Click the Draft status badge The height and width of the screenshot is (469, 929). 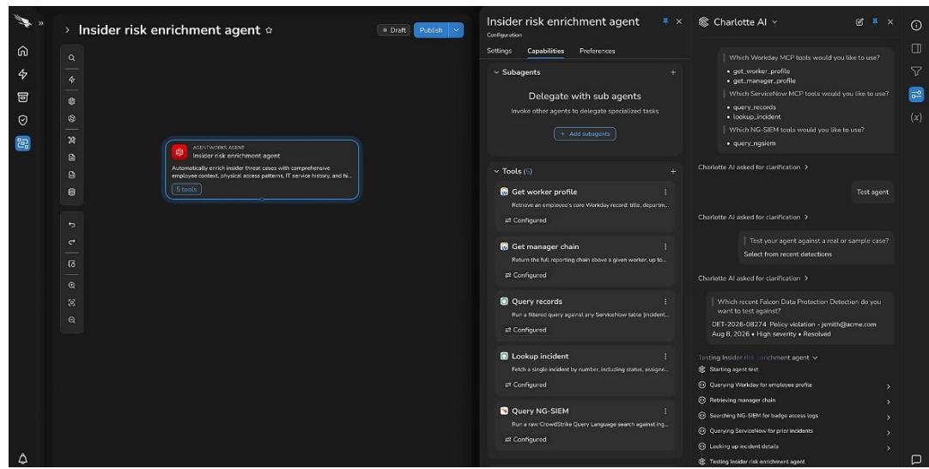394,30
